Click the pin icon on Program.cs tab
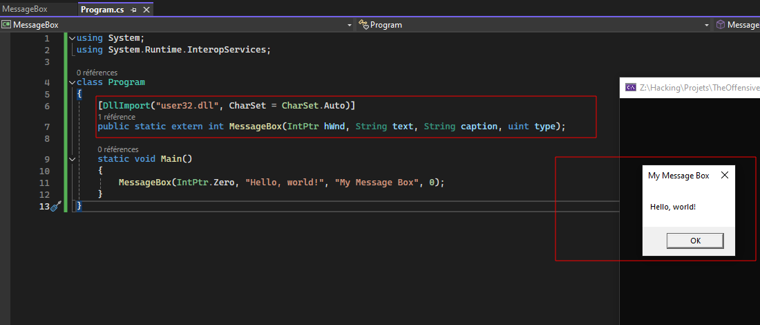760x325 pixels. tap(133, 10)
